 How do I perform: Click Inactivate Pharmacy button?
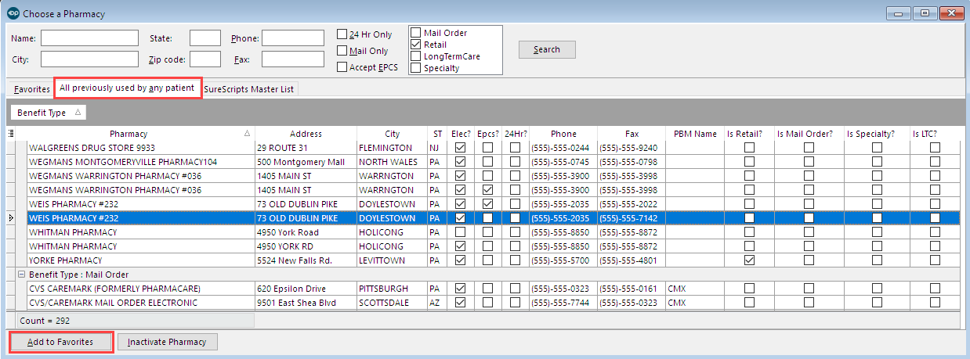click(167, 342)
